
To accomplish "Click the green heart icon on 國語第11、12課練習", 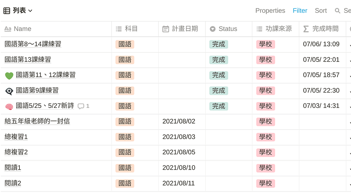I will [x=9, y=75].
